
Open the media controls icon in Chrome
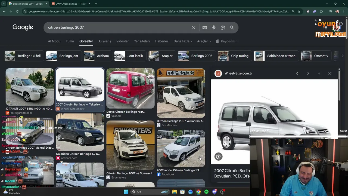pyautogui.click(x=331, y=11)
